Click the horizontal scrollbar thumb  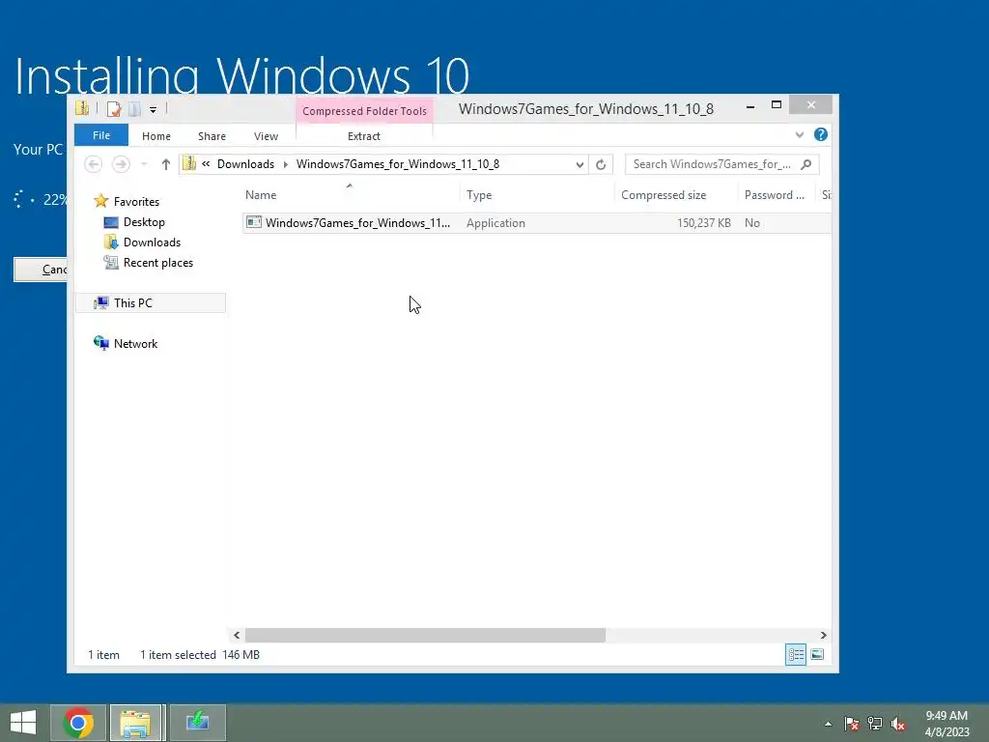(x=425, y=636)
